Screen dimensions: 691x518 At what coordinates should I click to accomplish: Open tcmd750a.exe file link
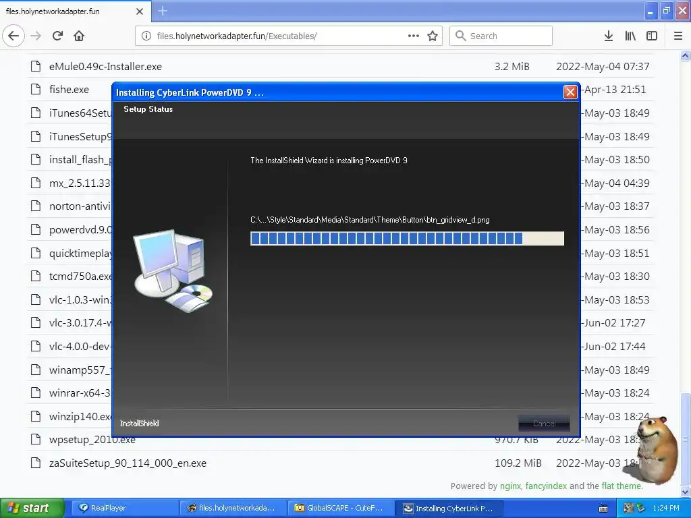[x=80, y=276]
